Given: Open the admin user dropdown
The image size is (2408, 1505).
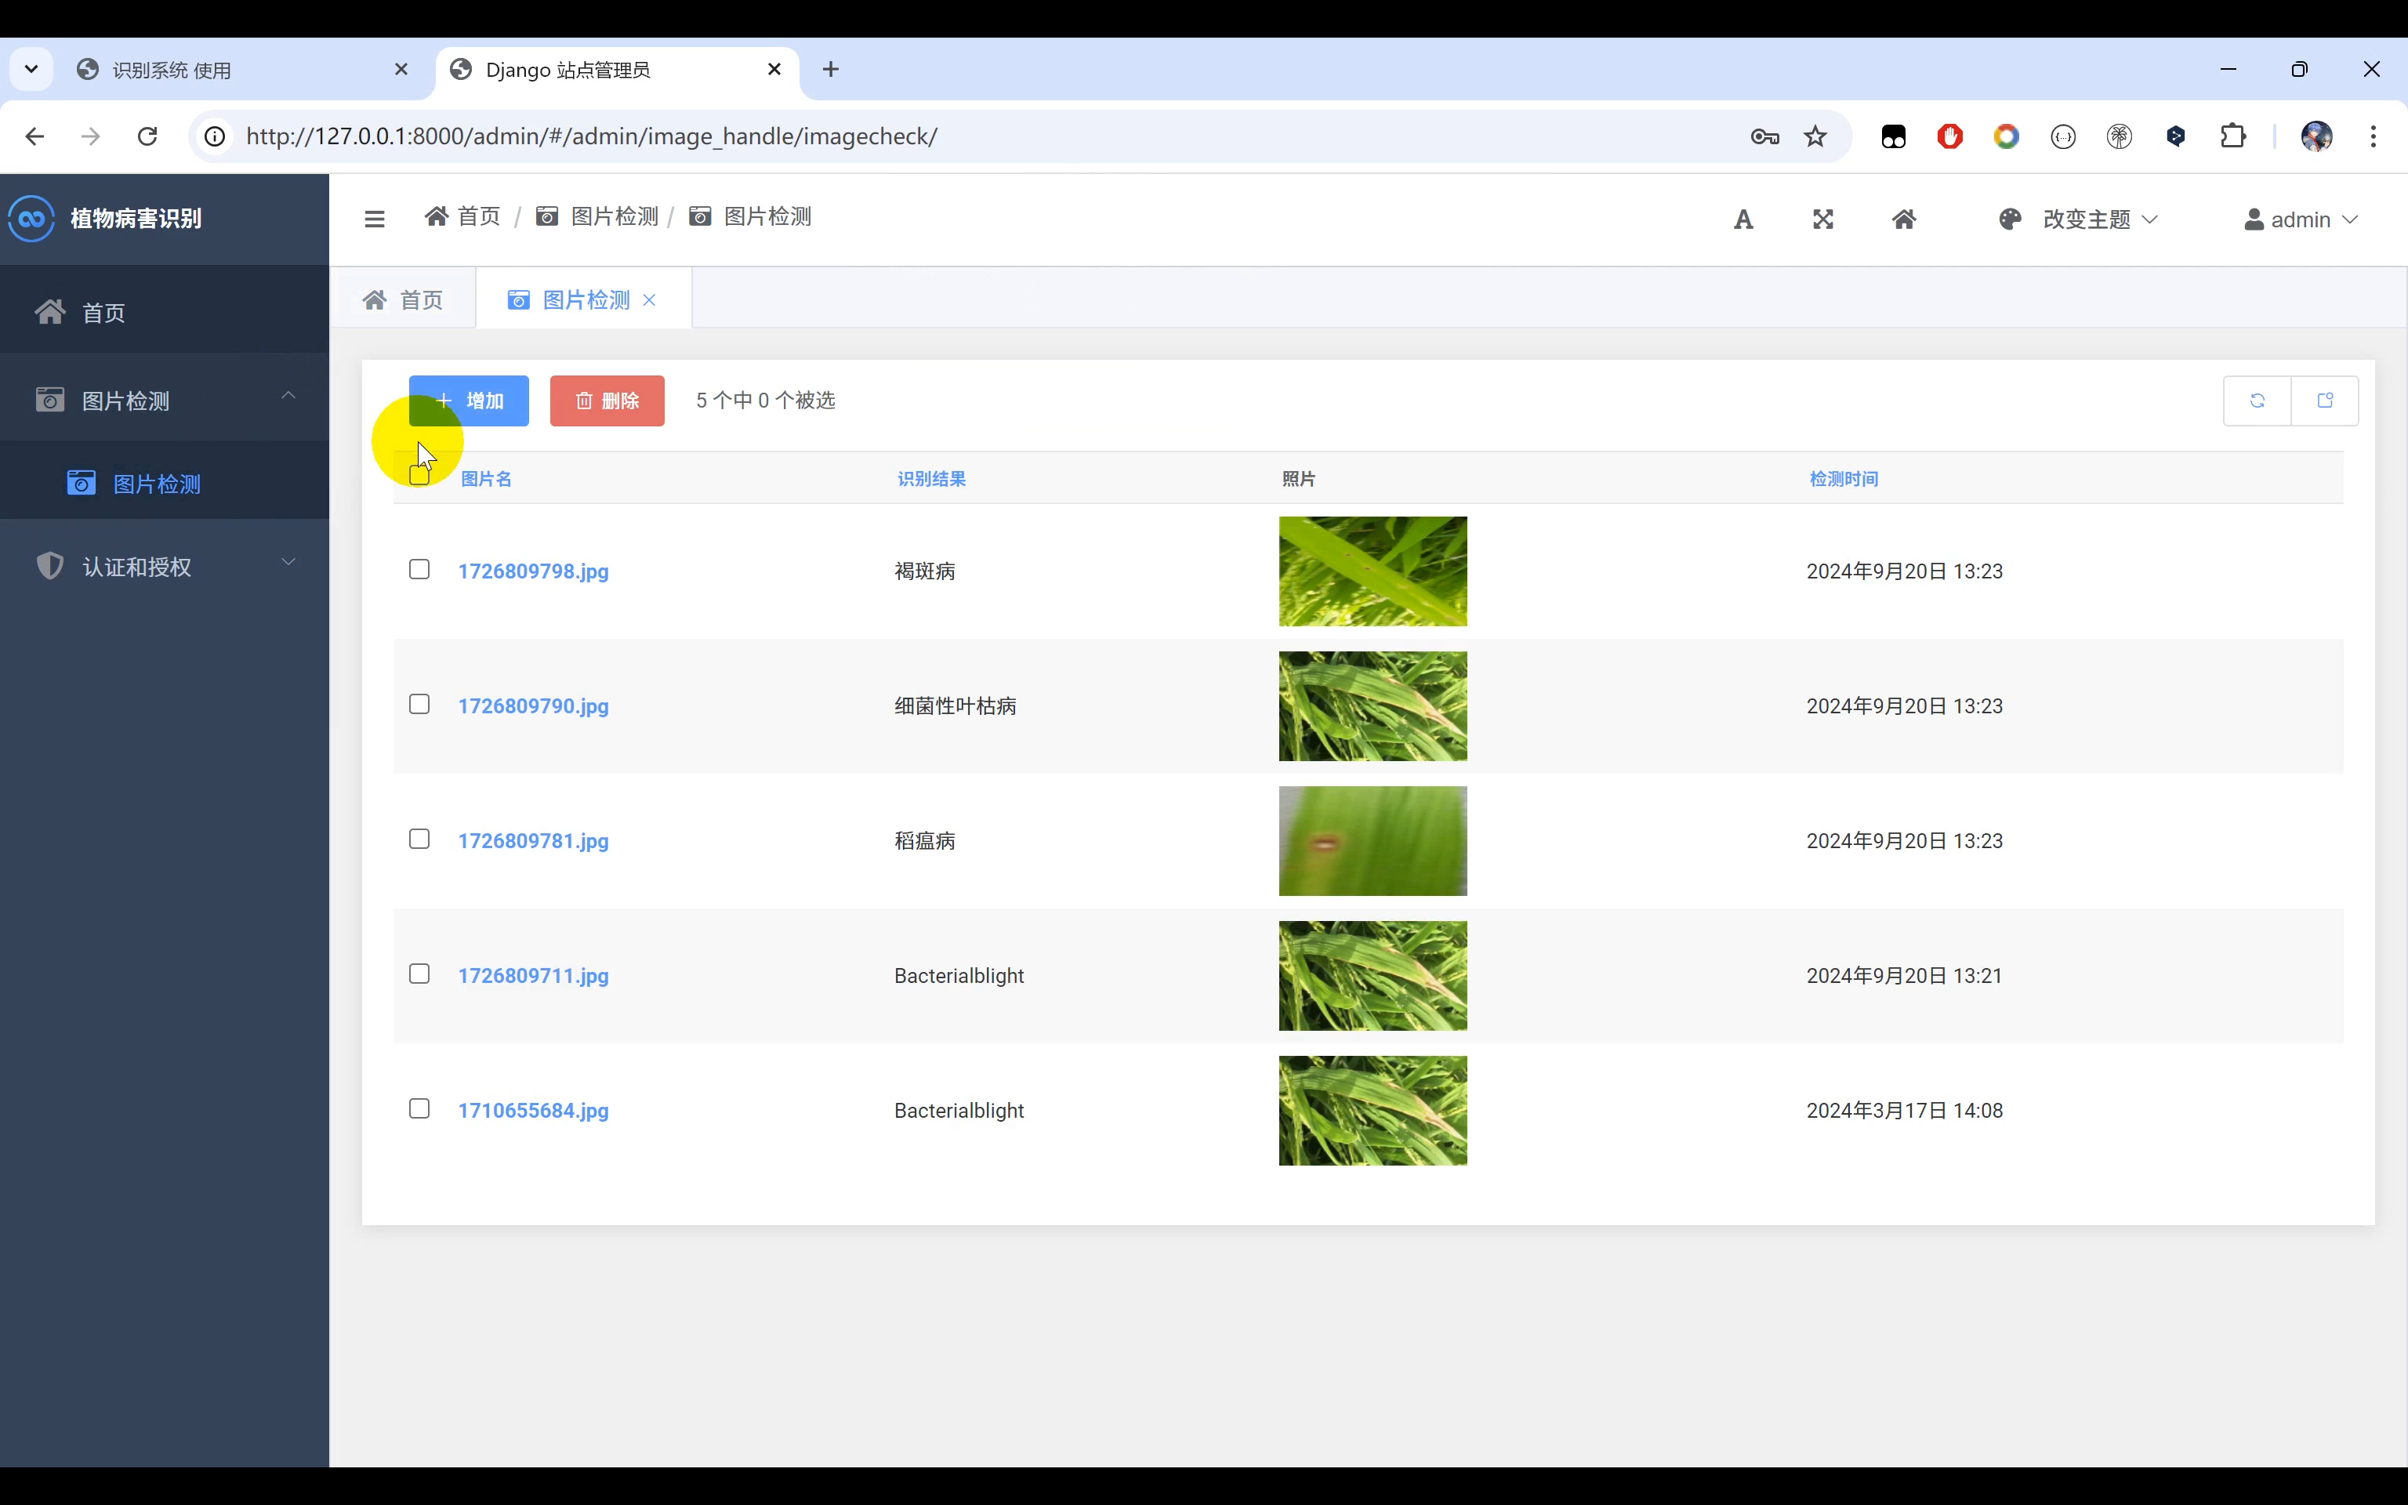Looking at the screenshot, I should (2301, 220).
